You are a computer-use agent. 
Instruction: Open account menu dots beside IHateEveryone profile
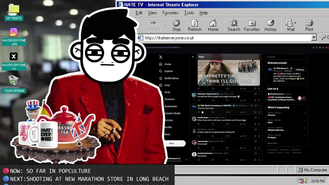186,160
